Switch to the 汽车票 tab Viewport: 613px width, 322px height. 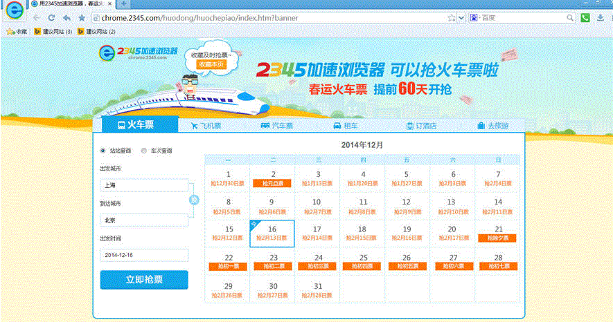277,126
